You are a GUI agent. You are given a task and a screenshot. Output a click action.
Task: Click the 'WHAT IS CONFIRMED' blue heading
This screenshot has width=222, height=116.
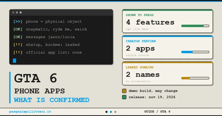click(x=52, y=100)
